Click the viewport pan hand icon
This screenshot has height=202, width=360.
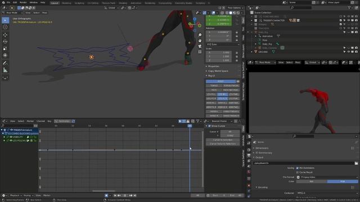click(200, 40)
